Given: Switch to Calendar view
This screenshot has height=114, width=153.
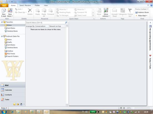Looking at the screenshot, I should (13, 90).
